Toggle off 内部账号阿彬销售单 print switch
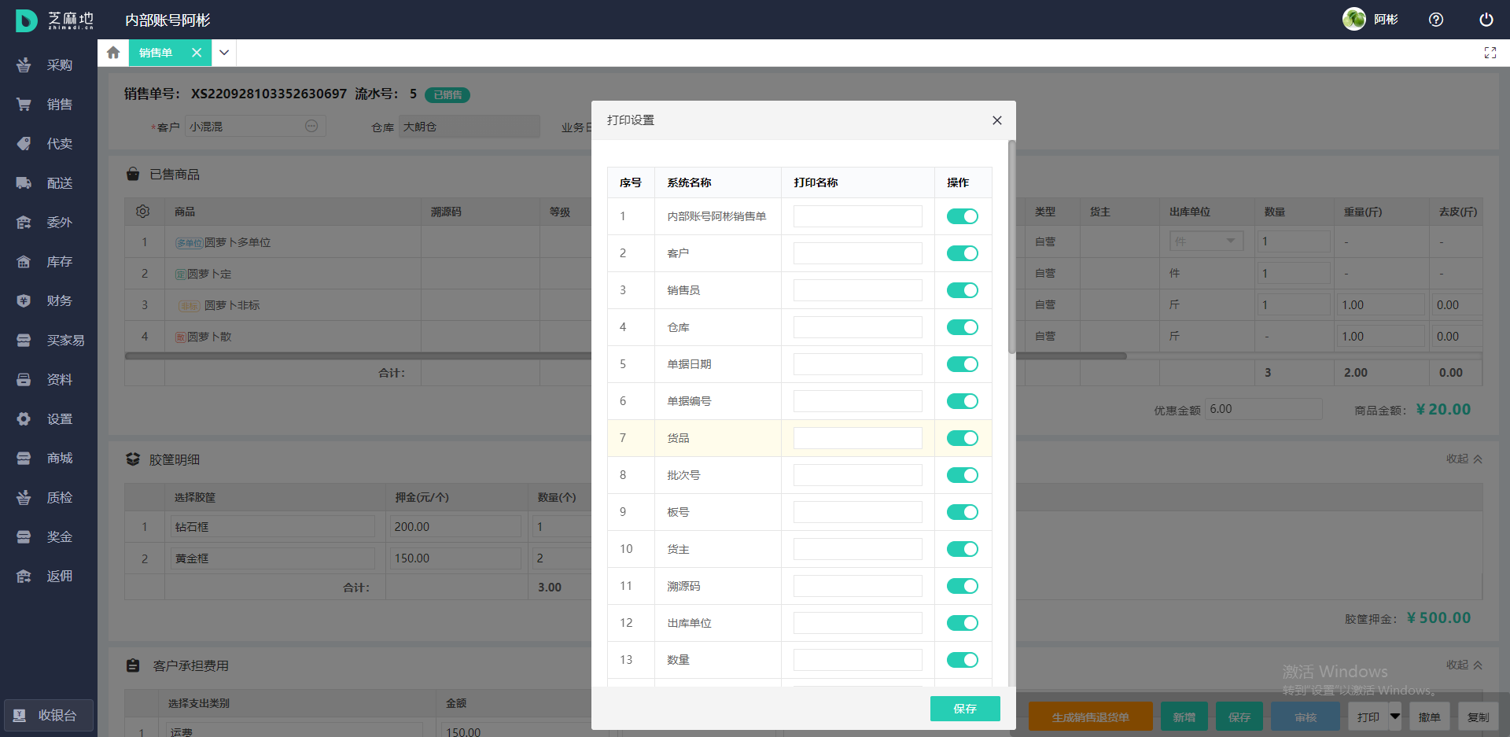1510x737 pixels. pos(963,216)
